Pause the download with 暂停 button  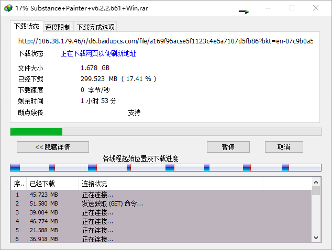pos(228,147)
